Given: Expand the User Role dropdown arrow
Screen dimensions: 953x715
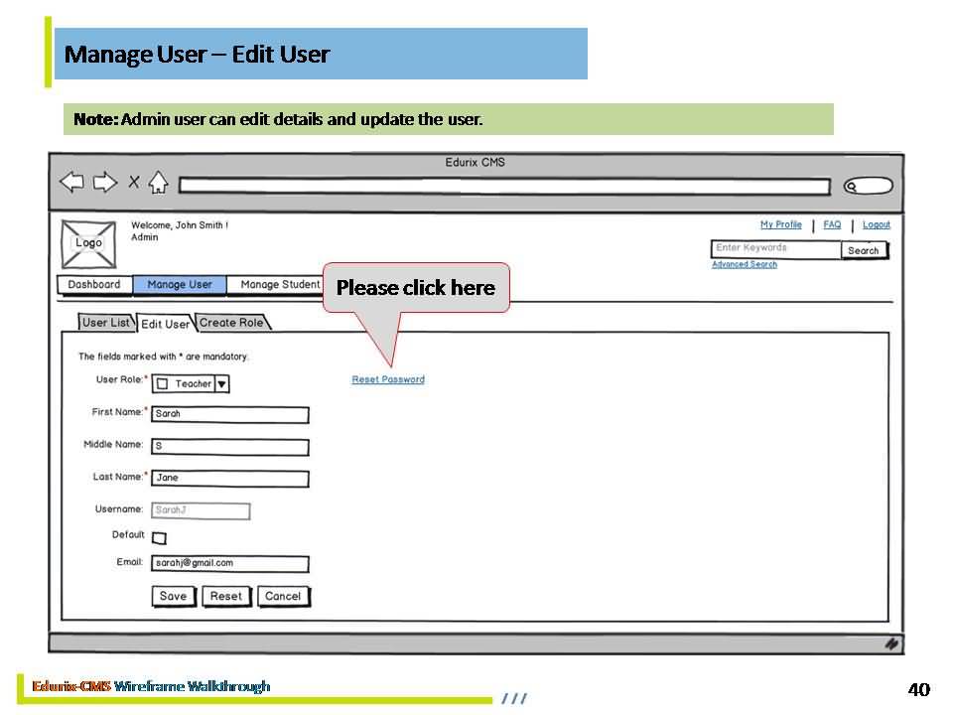Looking at the screenshot, I should point(221,384).
